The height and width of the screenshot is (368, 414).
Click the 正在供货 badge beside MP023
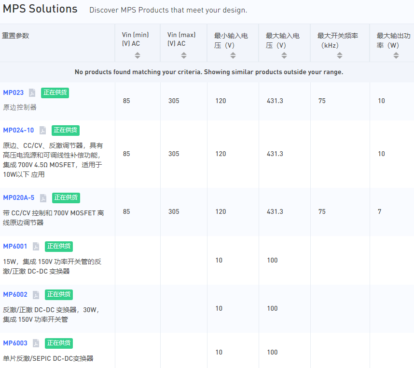55,93
